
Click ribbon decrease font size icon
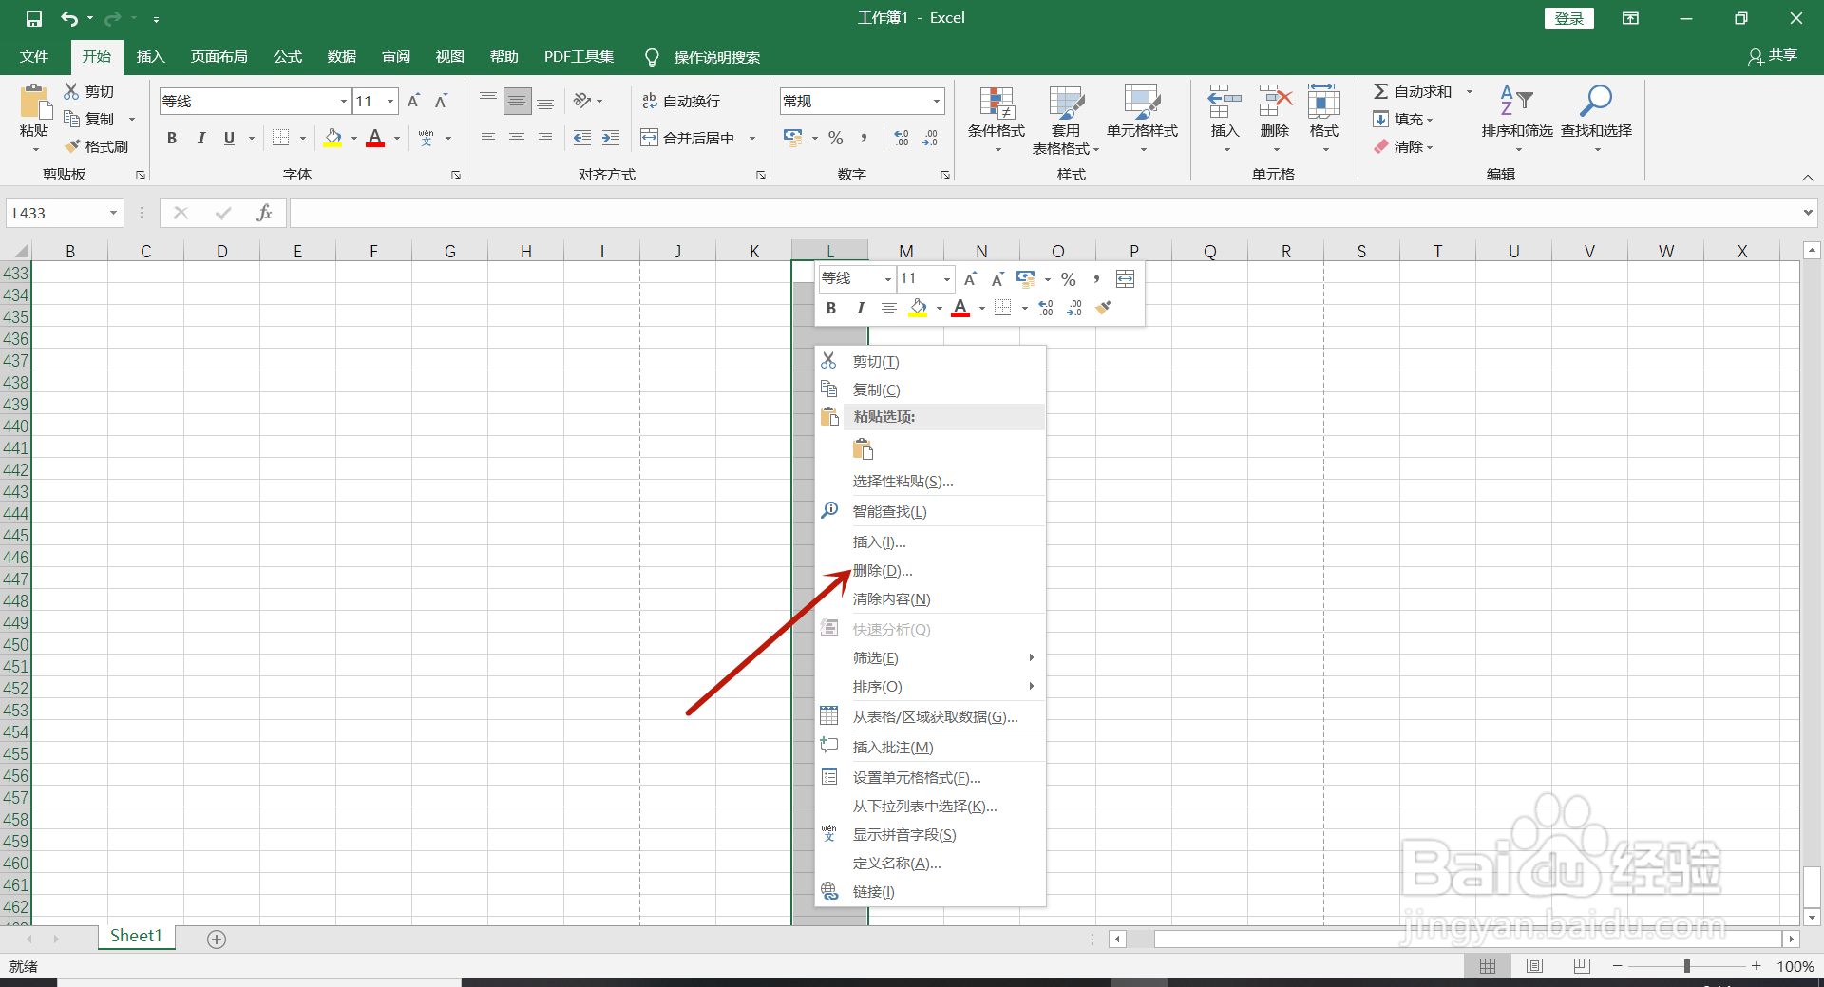441,101
